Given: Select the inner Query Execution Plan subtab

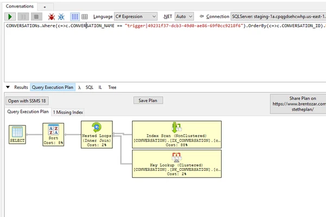Looking at the screenshot, I should coord(28,112).
